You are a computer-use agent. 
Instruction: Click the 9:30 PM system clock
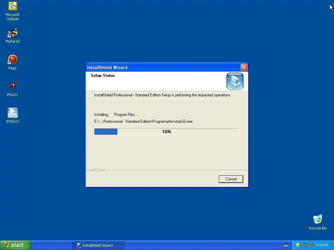click(x=322, y=245)
